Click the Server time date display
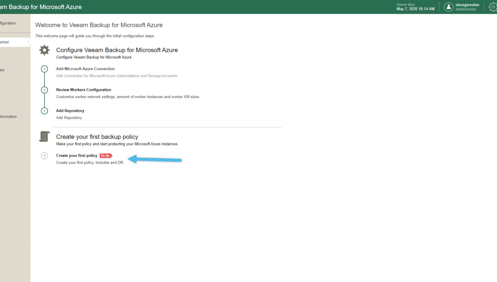 point(415,9)
